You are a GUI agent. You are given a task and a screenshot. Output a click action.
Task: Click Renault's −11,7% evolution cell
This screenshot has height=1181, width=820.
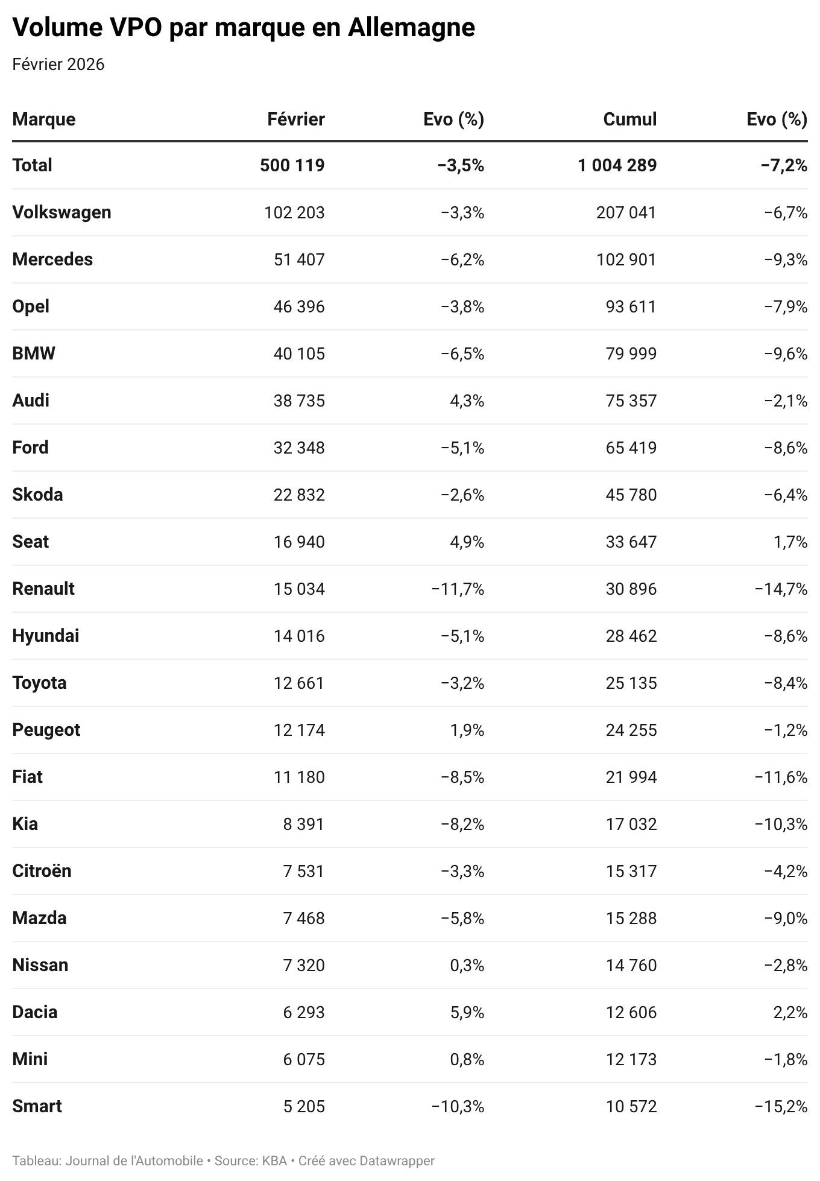(458, 589)
